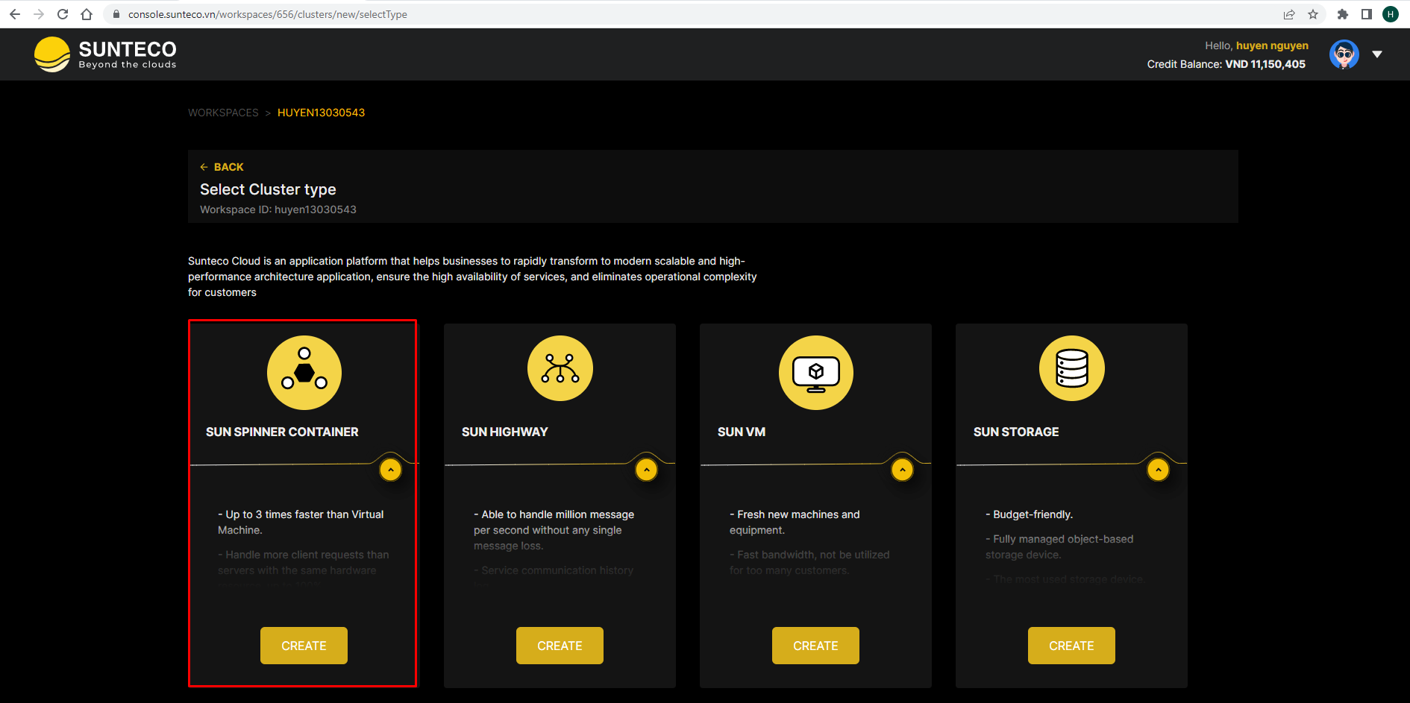
Task: Select the Sun VM monitor icon
Action: 815,373
